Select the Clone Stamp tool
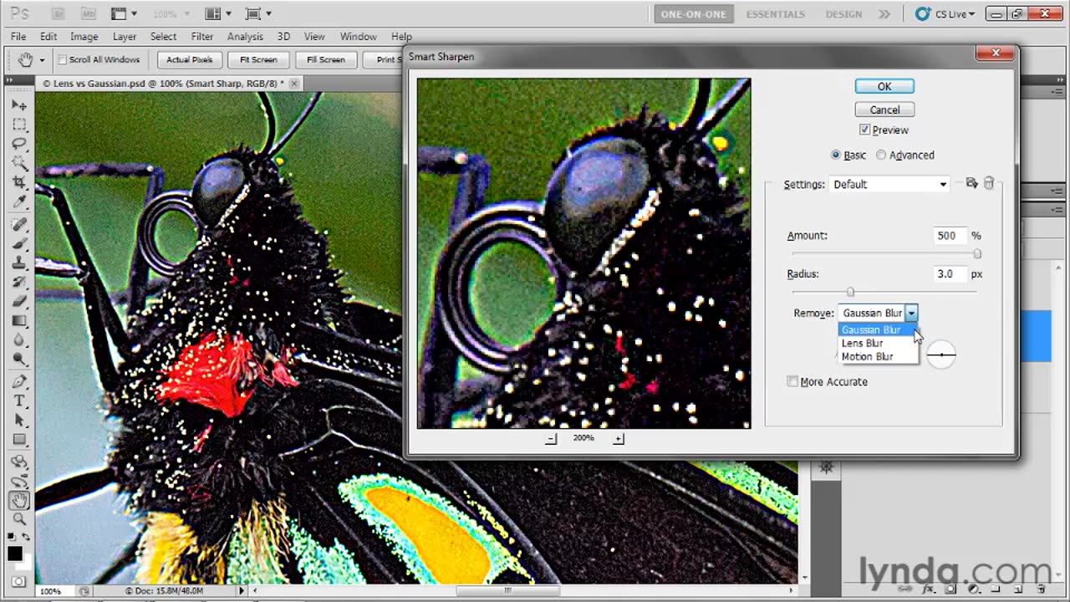The height and width of the screenshot is (602, 1070). click(19, 263)
